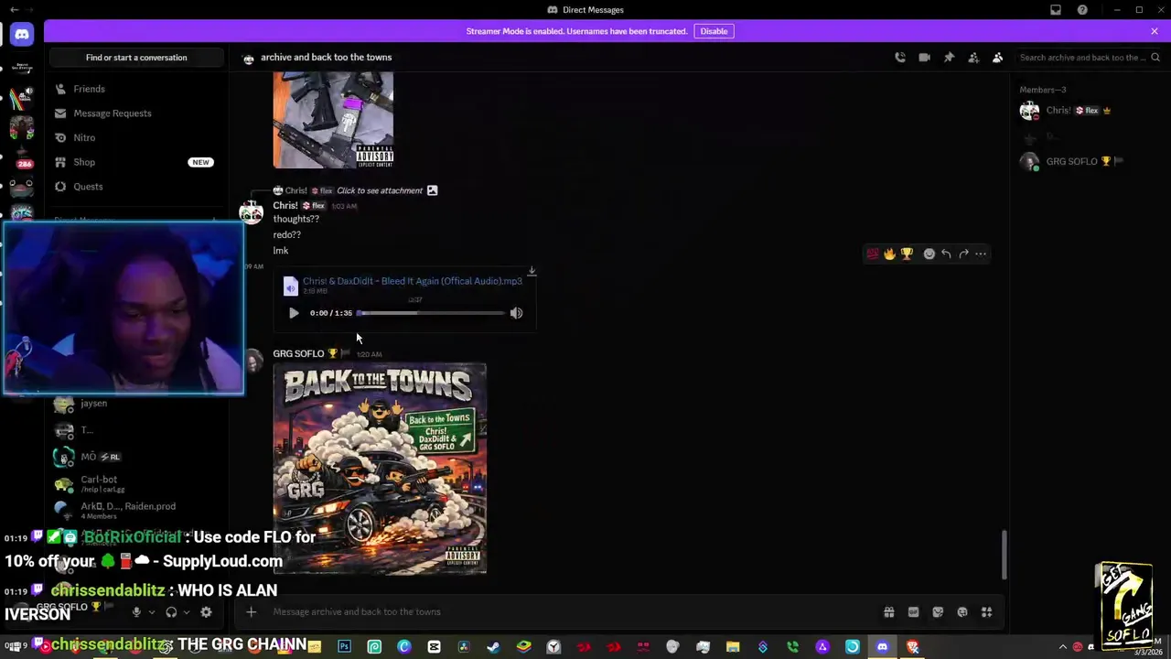The image size is (1171, 659).
Task: Open Message Requests
Action: pyautogui.click(x=136, y=113)
